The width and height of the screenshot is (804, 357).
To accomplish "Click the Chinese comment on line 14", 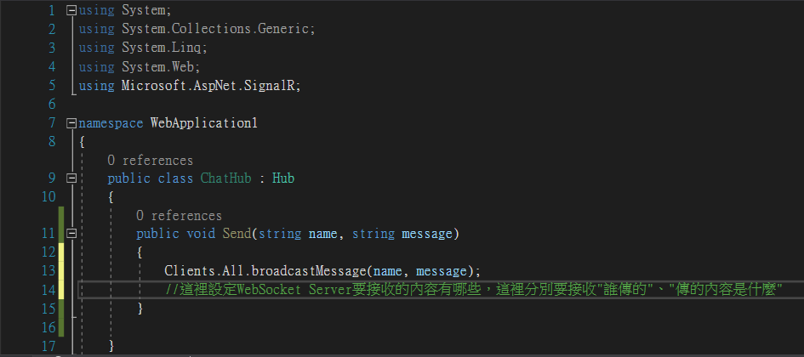I will tap(474, 290).
